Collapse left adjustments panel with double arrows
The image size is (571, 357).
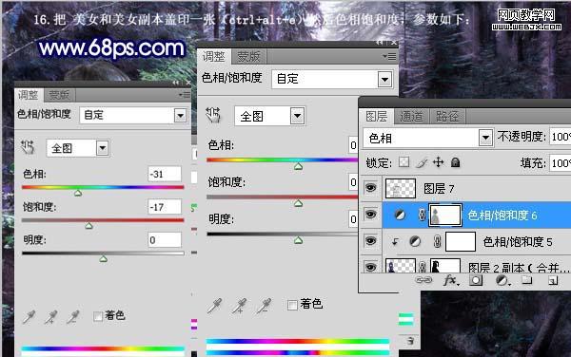point(176,84)
